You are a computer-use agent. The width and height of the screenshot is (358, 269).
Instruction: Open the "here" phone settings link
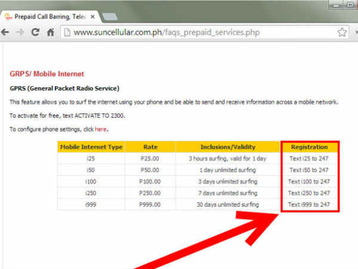[x=100, y=129]
